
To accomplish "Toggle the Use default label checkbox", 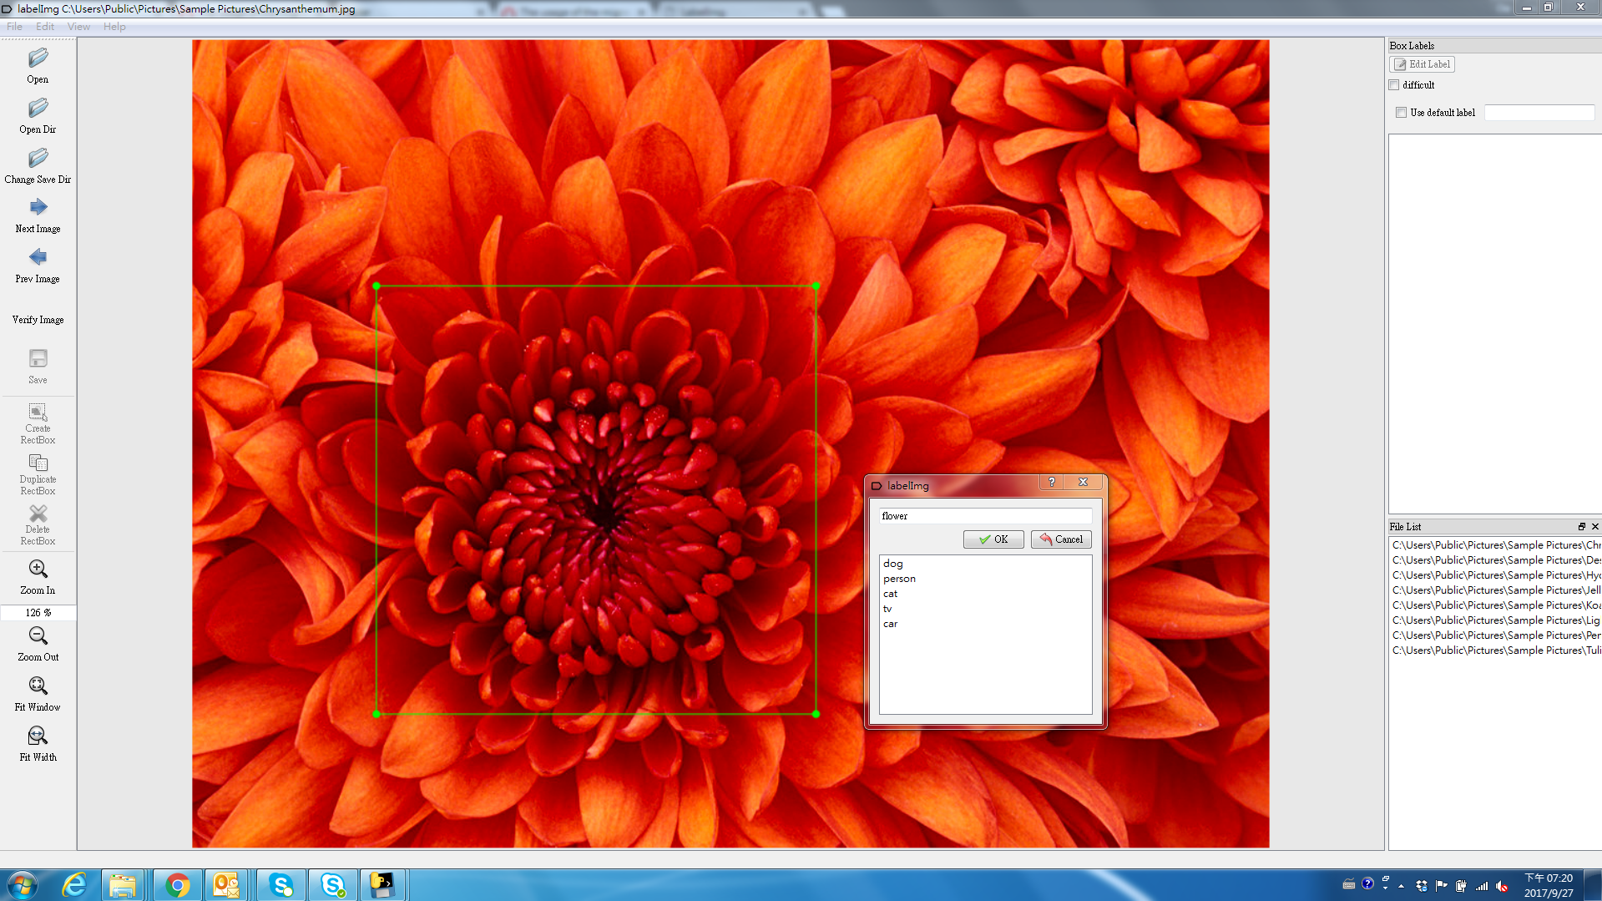I will [x=1402, y=113].
